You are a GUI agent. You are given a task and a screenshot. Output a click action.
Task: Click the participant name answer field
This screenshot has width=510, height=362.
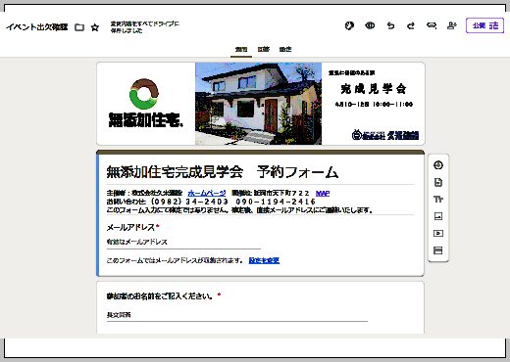(237, 315)
